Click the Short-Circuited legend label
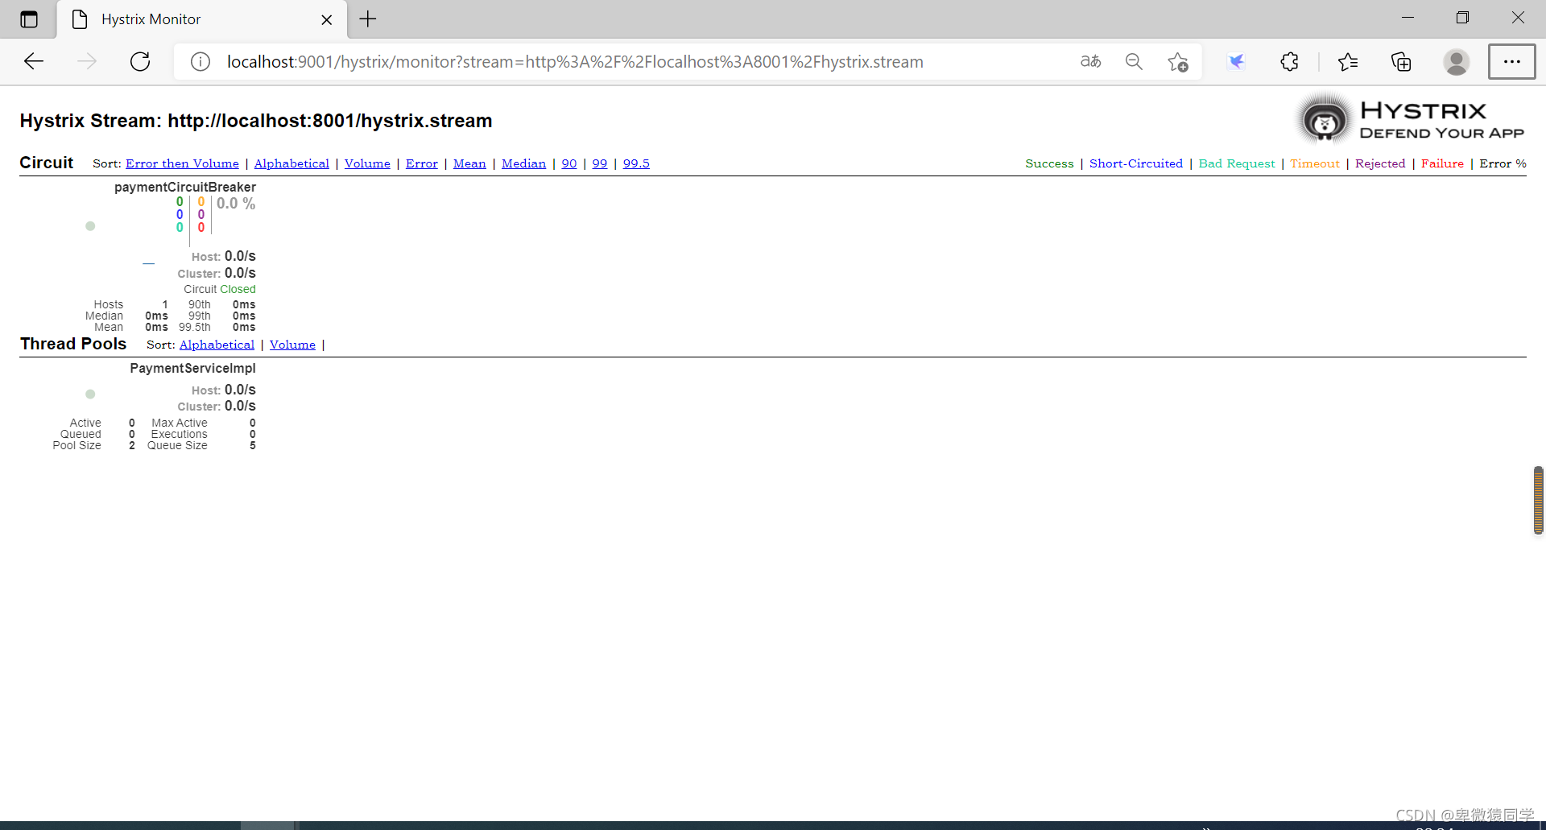 [x=1136, y=163]
